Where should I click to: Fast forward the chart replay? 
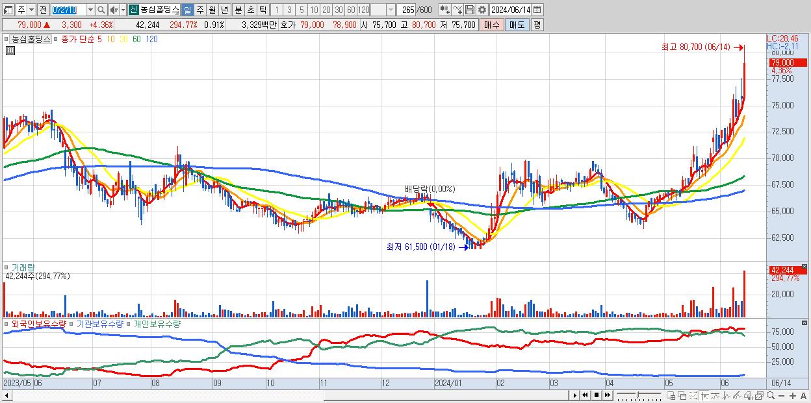[x=607, y=396]
